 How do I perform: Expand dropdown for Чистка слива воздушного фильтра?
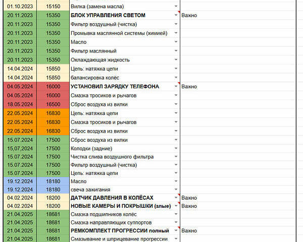(176, 157)
